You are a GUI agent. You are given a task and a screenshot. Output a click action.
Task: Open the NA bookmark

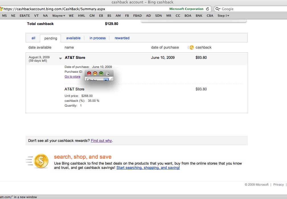coord(45,16)
